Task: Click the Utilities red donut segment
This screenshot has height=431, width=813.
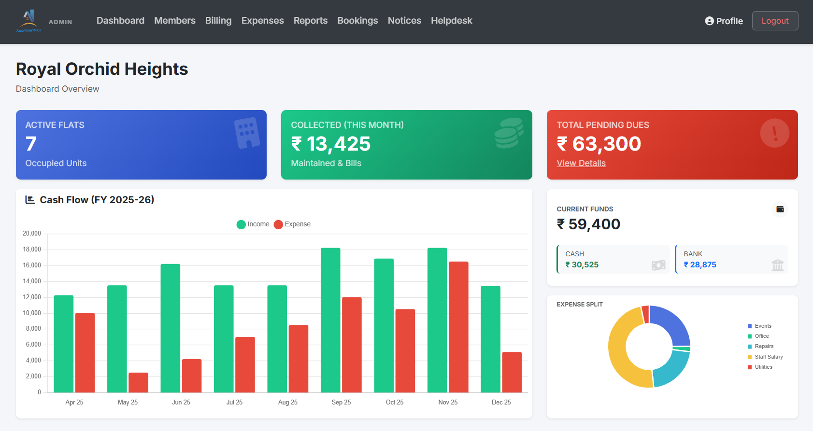Action: pyautogui.click(x=645, y=315)
